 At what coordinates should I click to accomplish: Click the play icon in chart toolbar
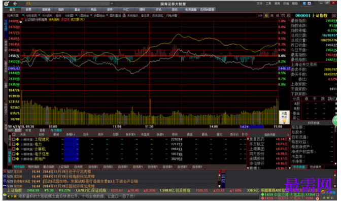pyautogui.click(x=288, y=15)
